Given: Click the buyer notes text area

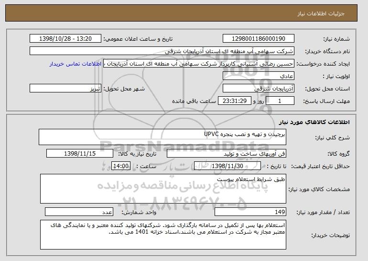Looking at the screenshot, I should [163, 235].
